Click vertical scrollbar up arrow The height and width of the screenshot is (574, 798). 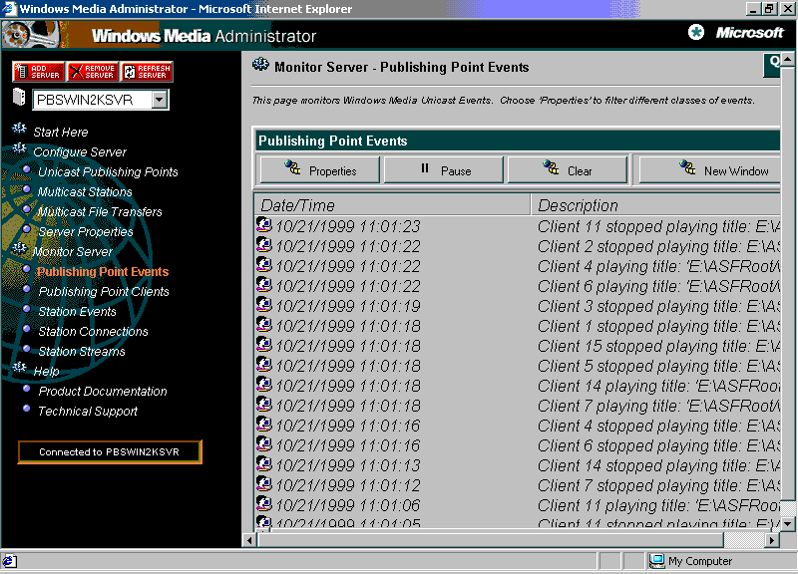[788, 60]
